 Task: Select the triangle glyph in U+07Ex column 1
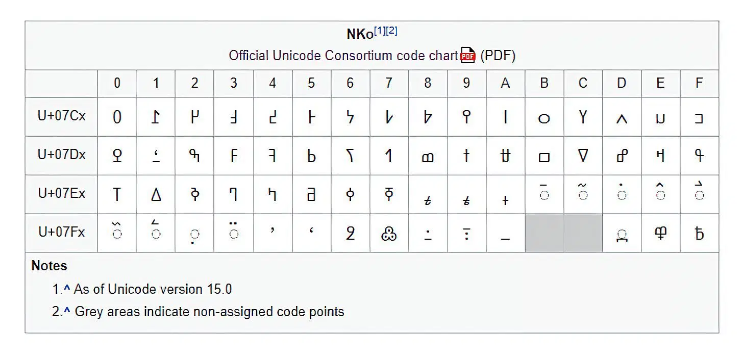tap(156, 194)
